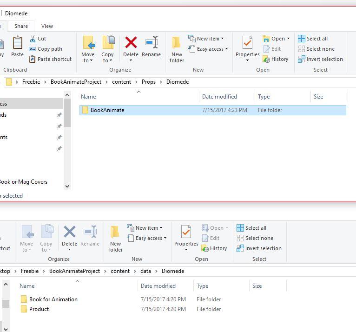Go to Freebie in lower address bar

click(30, 271)
